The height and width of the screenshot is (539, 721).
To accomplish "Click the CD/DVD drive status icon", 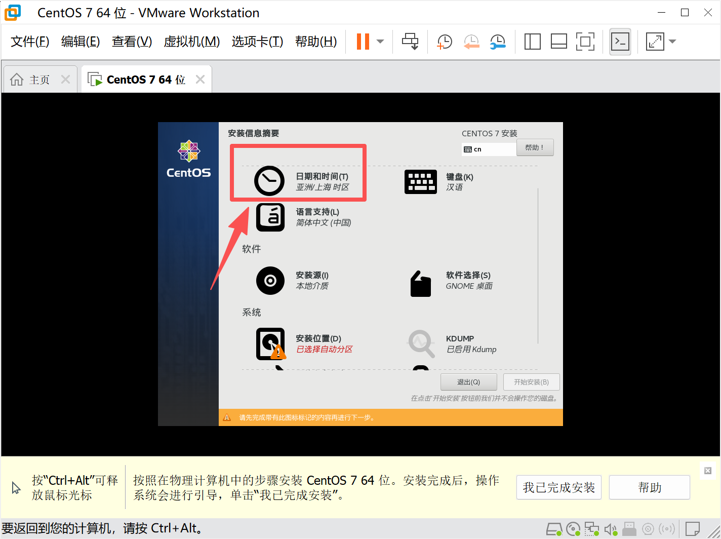I will coord(573,529).
